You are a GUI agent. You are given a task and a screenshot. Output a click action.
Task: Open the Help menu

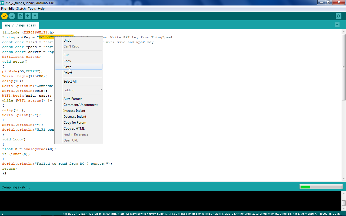(x=41, y=9)
